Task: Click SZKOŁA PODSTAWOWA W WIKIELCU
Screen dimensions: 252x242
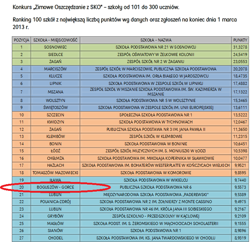Action: coord(156,180)
